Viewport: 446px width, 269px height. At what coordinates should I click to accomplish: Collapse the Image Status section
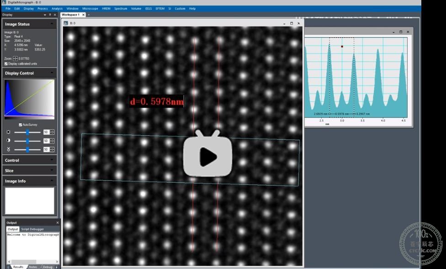coord(52,24)
